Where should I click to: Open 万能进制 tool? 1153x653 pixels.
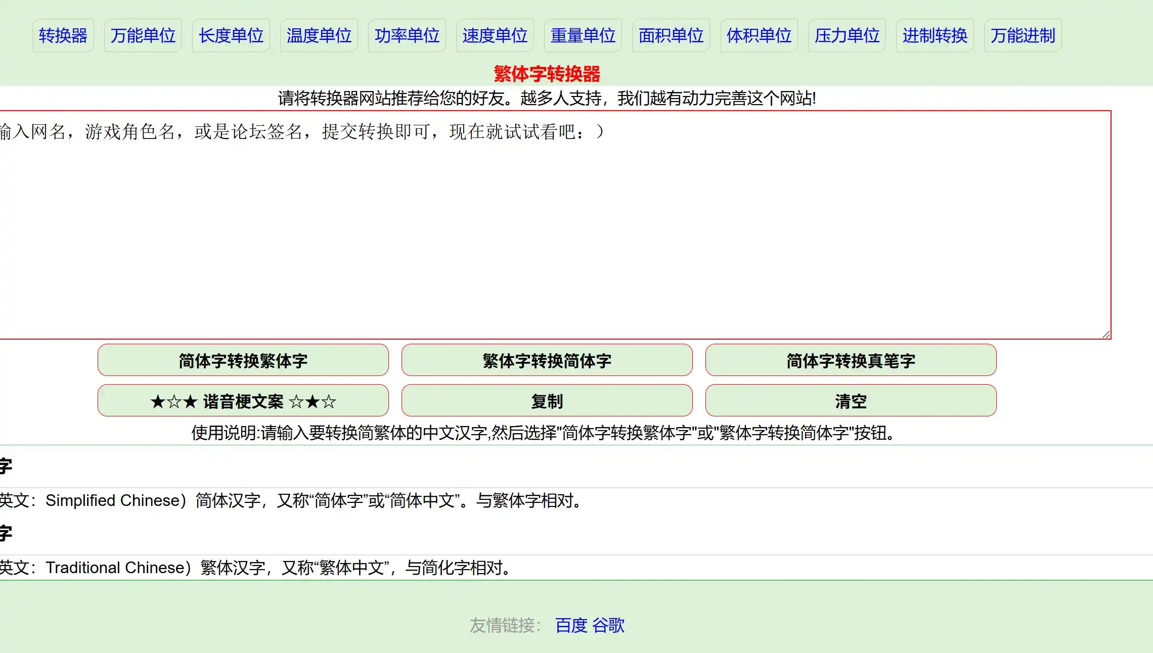[1023, 35]
